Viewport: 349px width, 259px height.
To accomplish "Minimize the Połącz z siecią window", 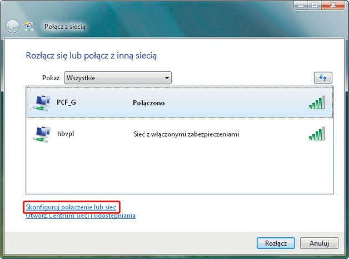I will pyautogui.click(x=301, y=6).
